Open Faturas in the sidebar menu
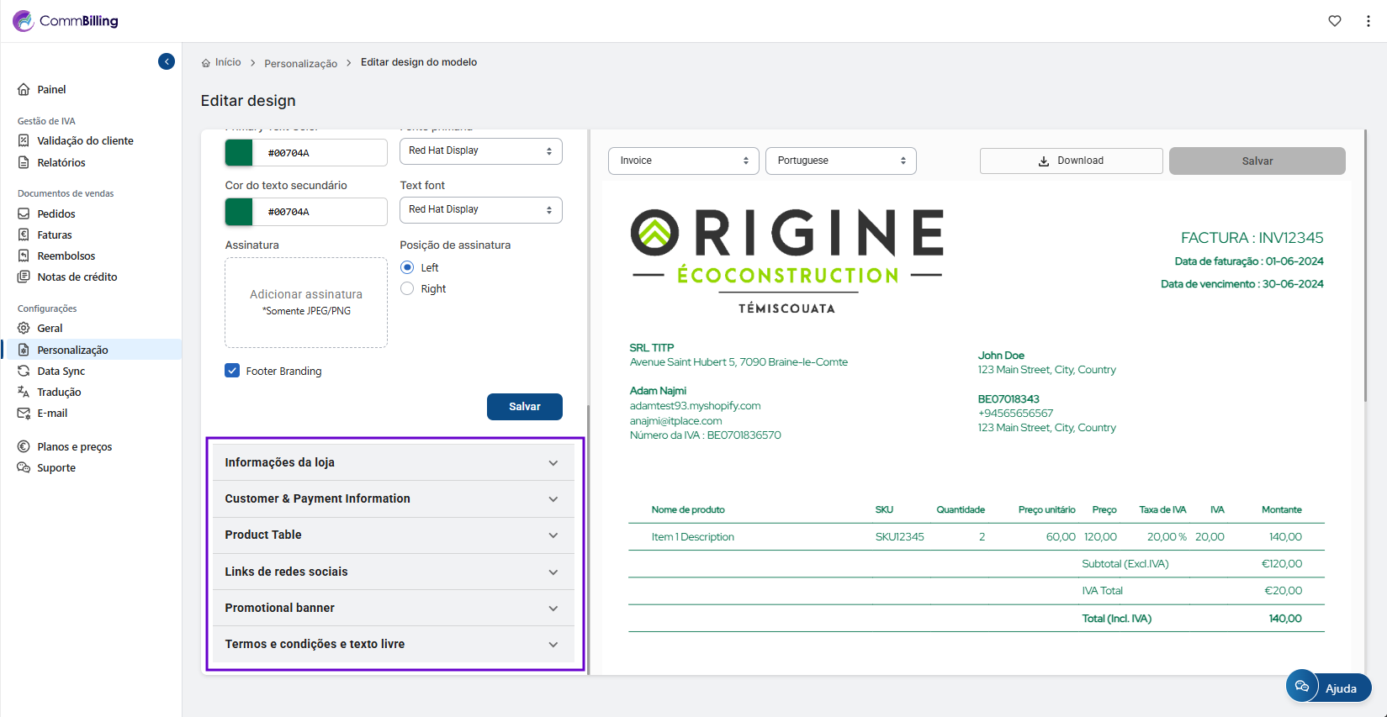The image size is (1387, 717). [55, 235]
